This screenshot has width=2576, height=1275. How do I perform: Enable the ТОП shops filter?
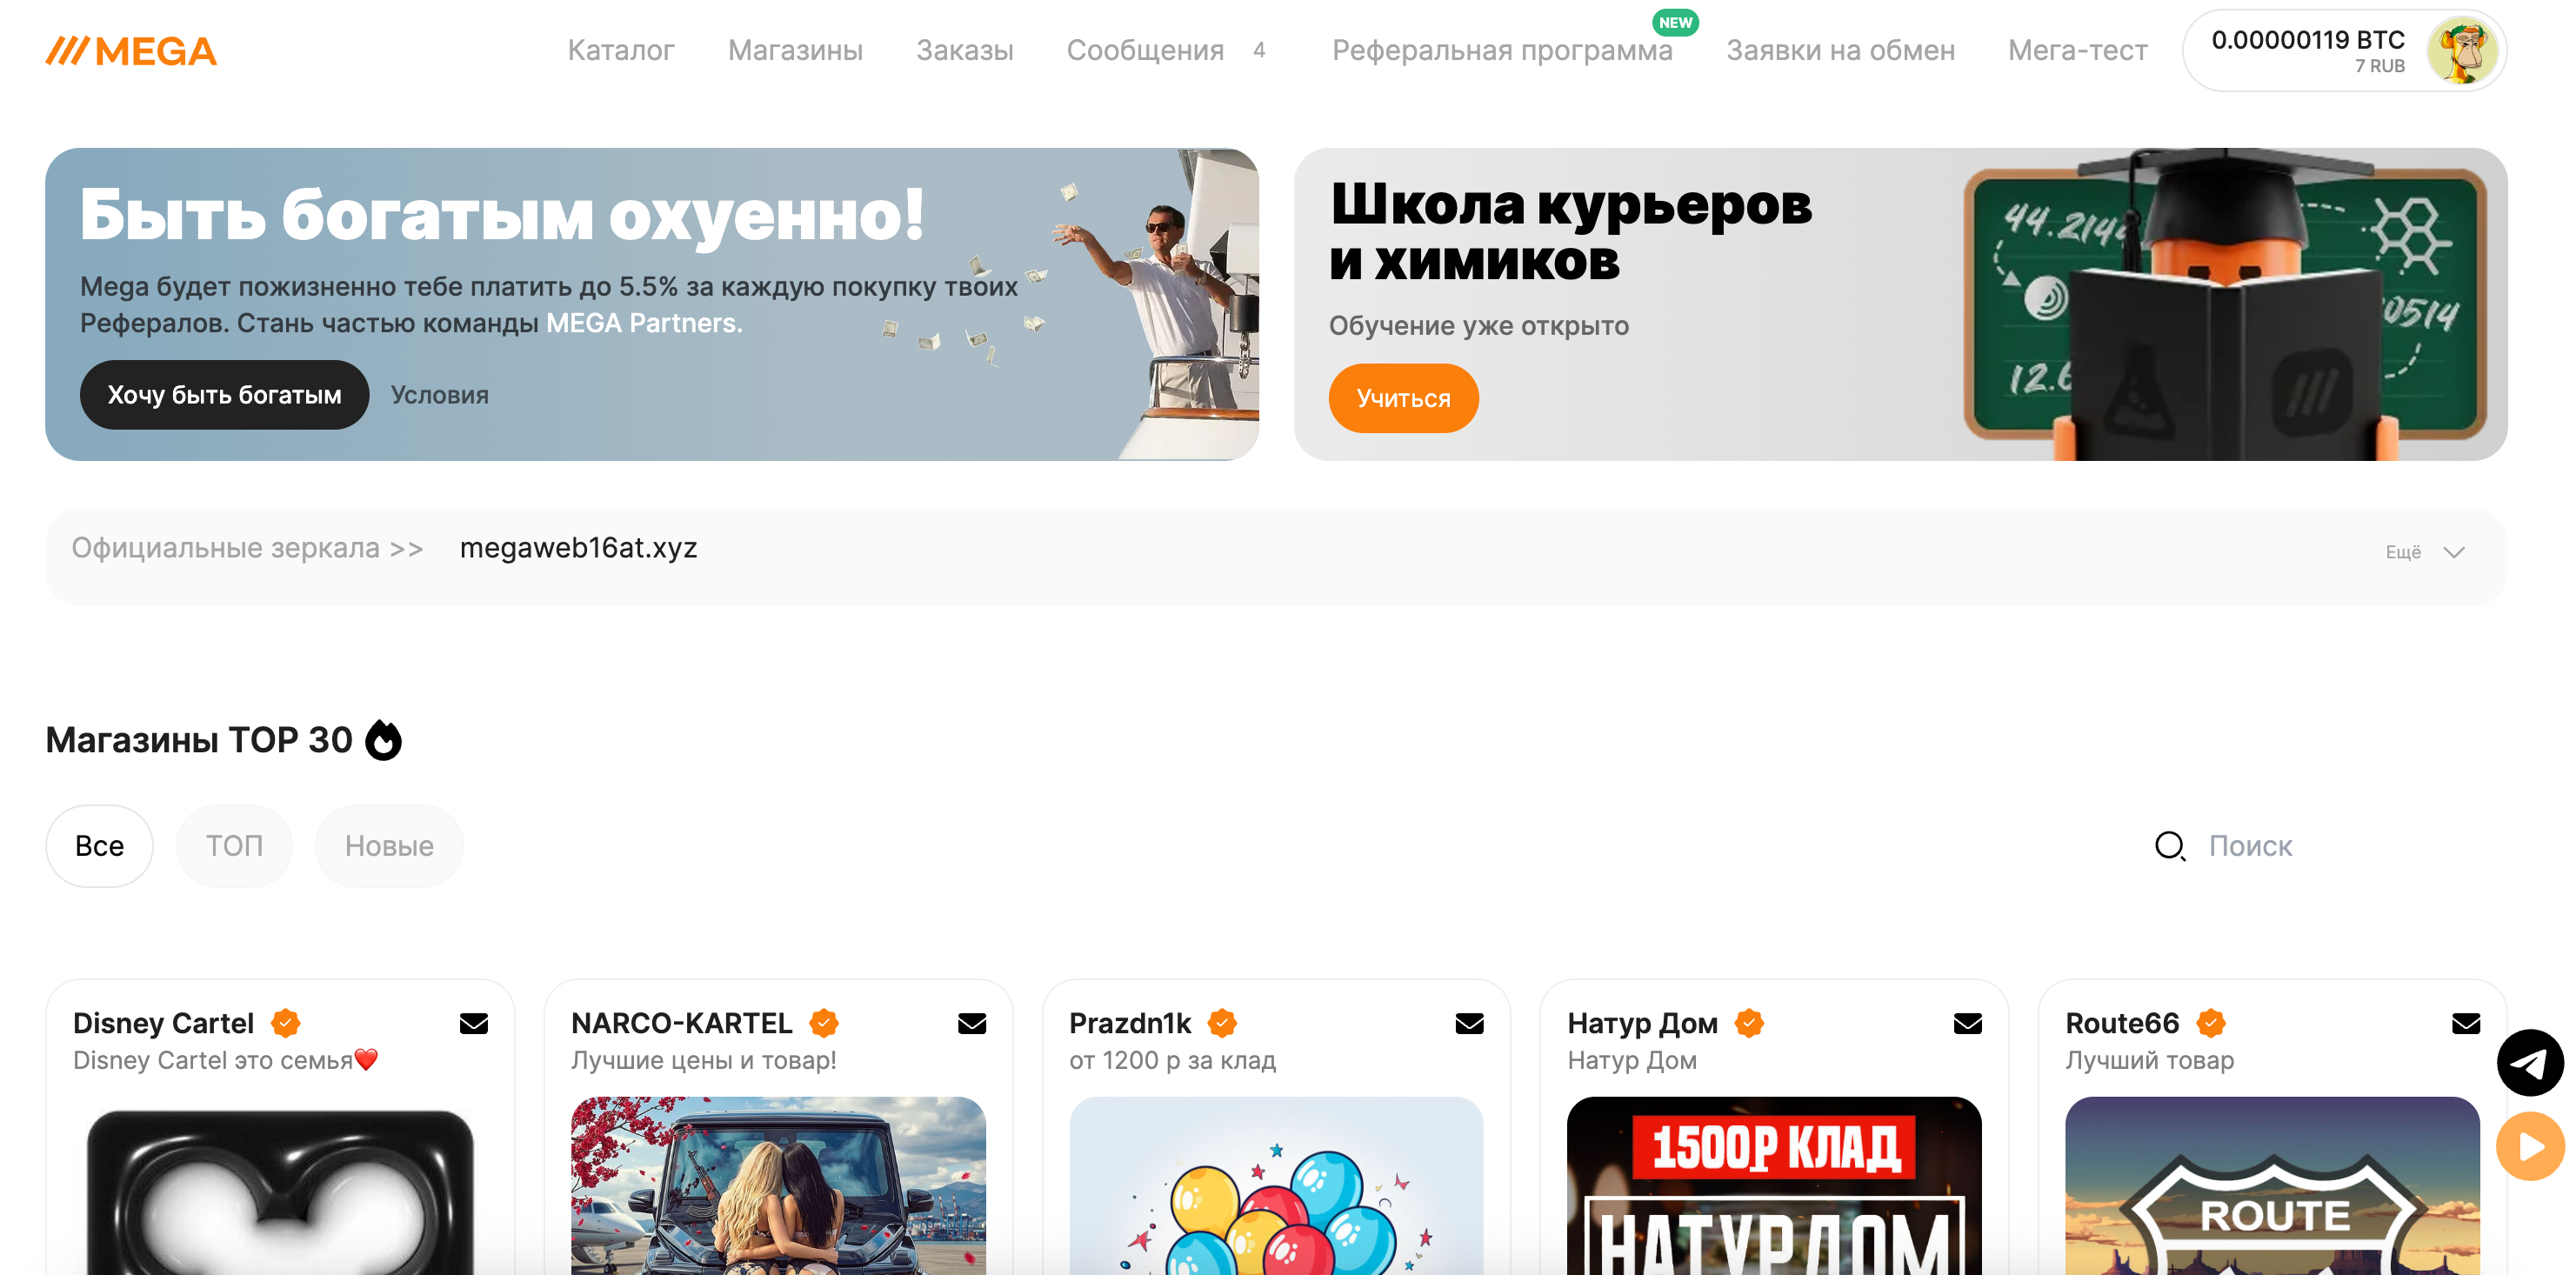click(x=234, y=845)
